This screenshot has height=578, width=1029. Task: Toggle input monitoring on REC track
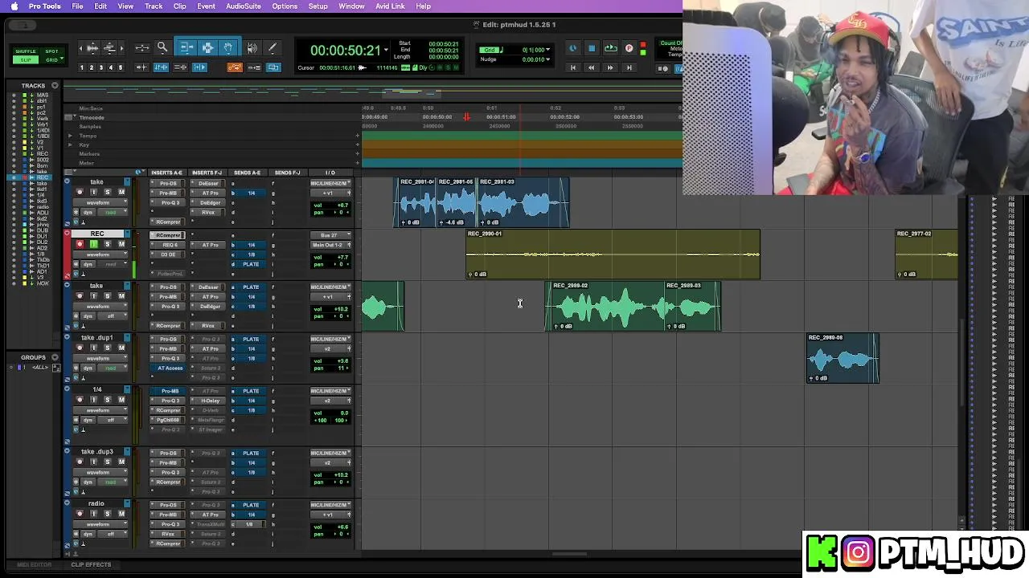click(x=93, y=244)
